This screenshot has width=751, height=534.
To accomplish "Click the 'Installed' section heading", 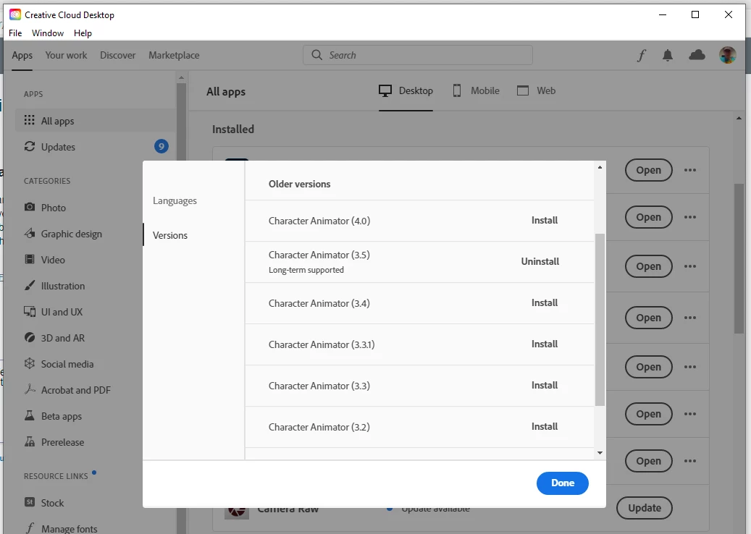I will (x=233, y=130).
